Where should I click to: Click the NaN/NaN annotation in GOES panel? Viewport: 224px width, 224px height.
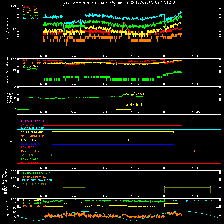click(x=133, y=105)
